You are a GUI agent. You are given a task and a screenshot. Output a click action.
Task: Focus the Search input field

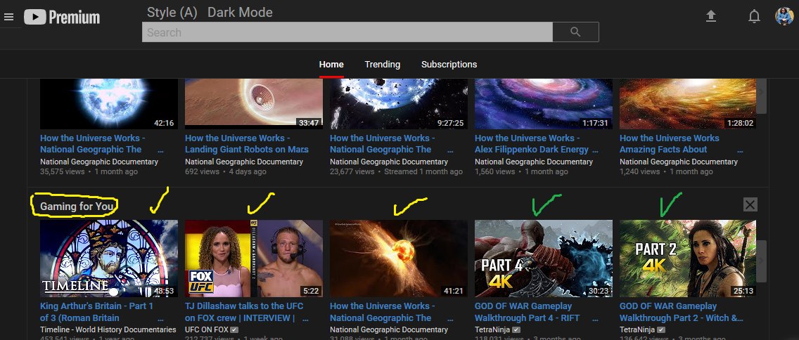click(347, 32)
